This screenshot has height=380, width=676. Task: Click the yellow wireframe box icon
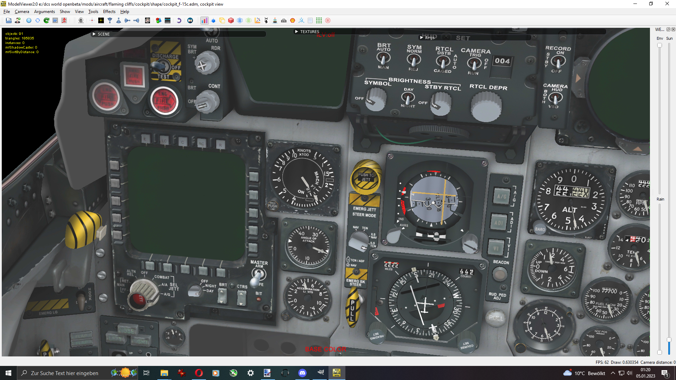coord(222,20)
